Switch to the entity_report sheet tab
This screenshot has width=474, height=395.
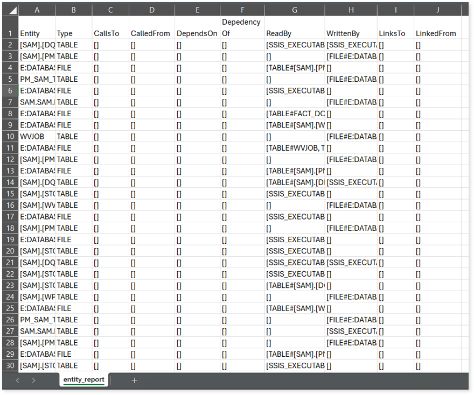tap(83, 379)
